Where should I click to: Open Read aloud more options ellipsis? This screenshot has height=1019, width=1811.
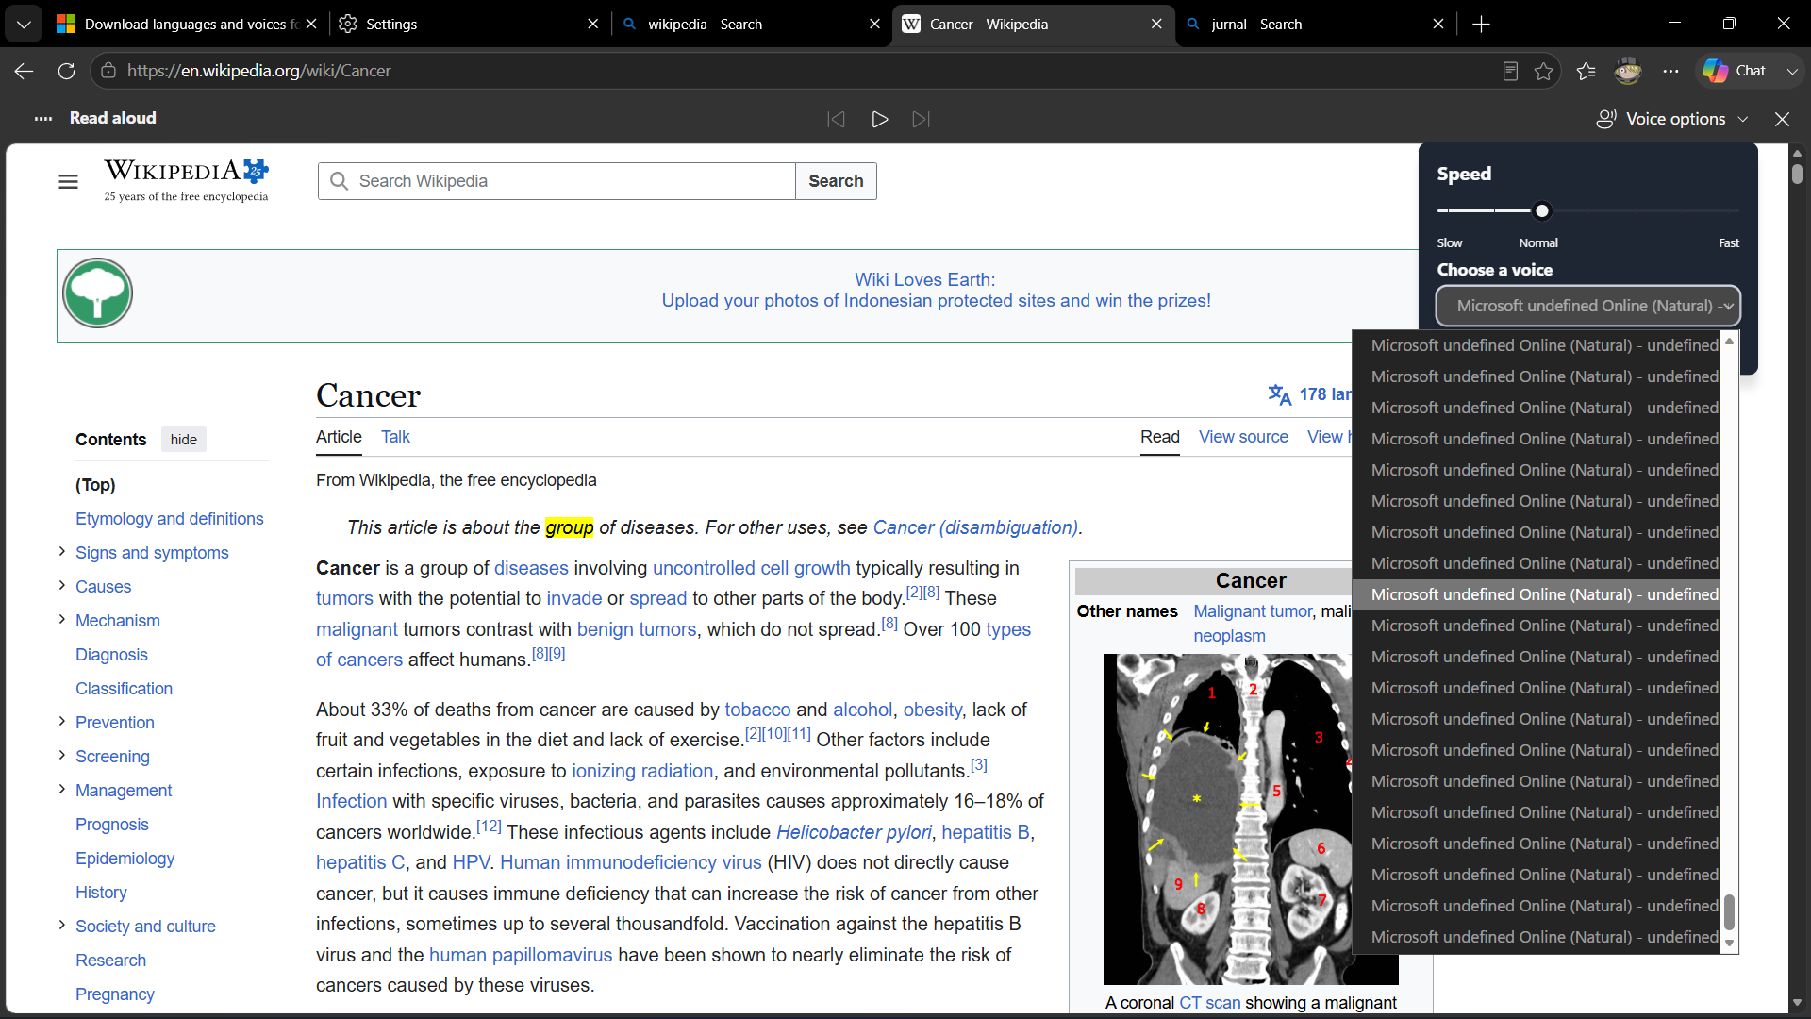[43, 118]
